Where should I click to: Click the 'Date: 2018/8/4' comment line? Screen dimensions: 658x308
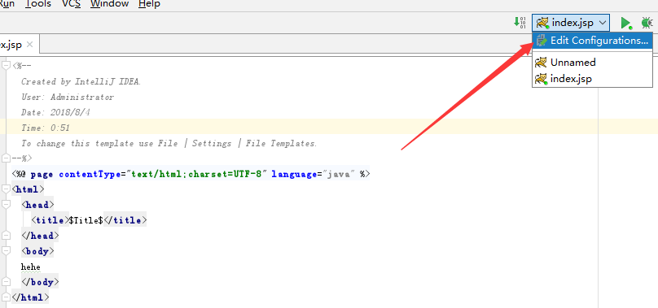pos(55,112)
